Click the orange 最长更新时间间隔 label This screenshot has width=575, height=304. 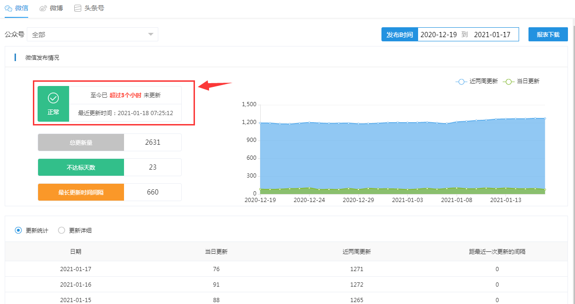81,192
